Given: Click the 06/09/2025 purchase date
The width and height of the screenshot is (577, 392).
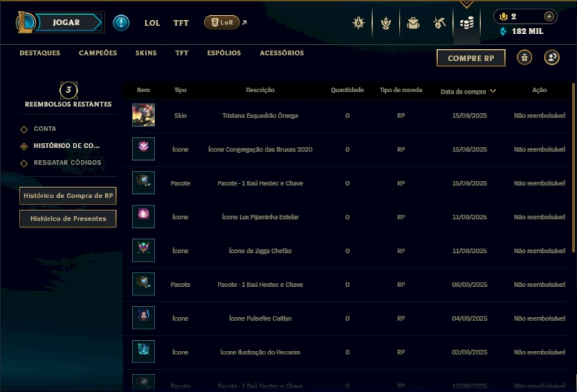Looking at the screenshot, I should click(x=470, y=285).
